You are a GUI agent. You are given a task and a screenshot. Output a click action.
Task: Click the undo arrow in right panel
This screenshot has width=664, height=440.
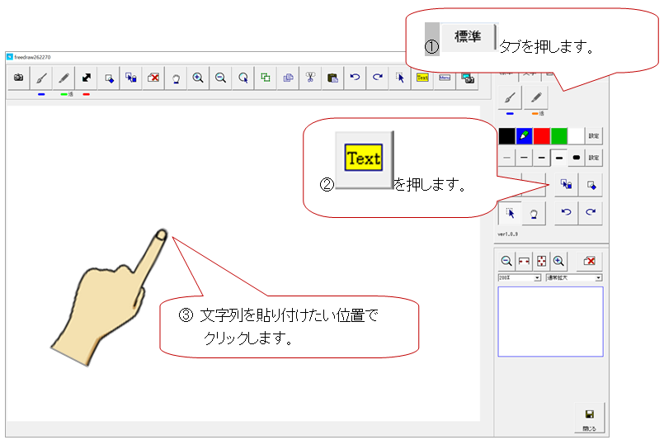pyautogui.click(x=566, y=213)
